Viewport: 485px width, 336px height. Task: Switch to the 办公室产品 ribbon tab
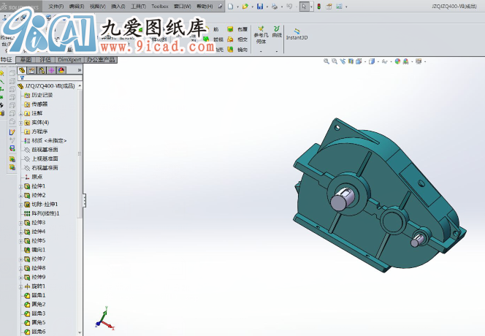101,60
